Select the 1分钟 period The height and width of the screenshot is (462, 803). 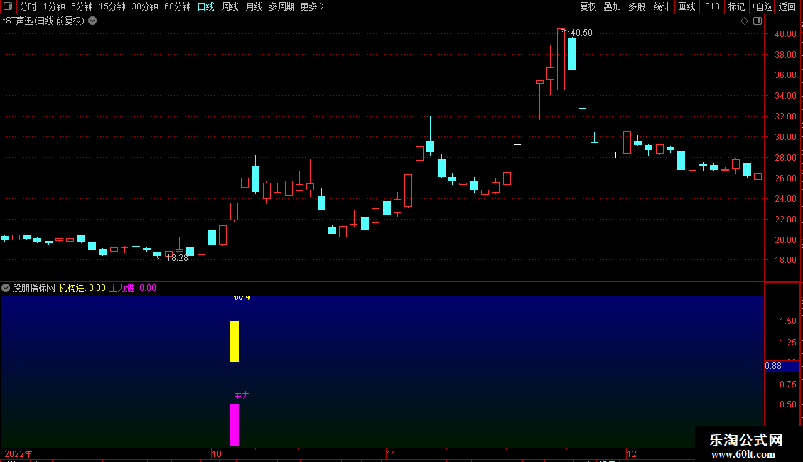54,6
